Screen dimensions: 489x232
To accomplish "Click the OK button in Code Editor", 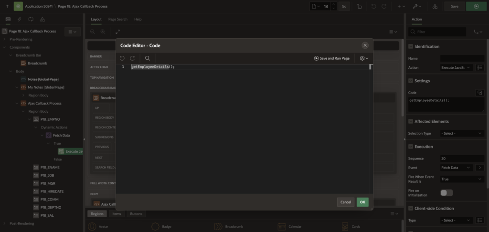I will (362, 202).
